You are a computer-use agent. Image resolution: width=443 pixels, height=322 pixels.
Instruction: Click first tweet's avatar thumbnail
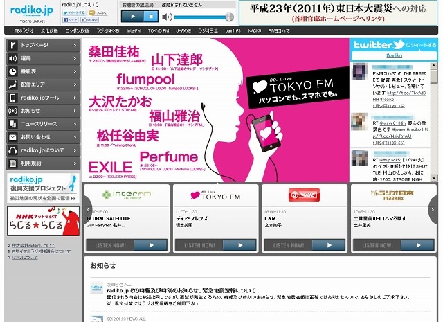359,71
